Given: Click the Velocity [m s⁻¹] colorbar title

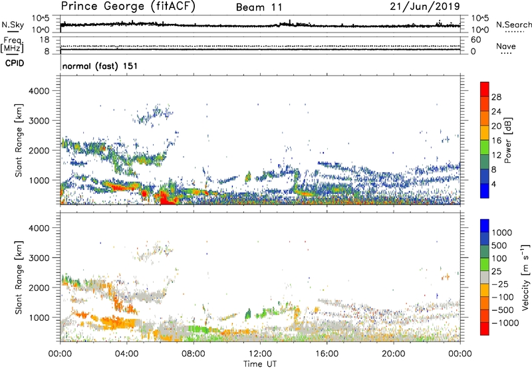Looking at the screenshot, I should 525,277.
